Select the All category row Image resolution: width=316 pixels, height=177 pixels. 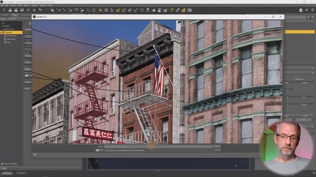point(11,23)
